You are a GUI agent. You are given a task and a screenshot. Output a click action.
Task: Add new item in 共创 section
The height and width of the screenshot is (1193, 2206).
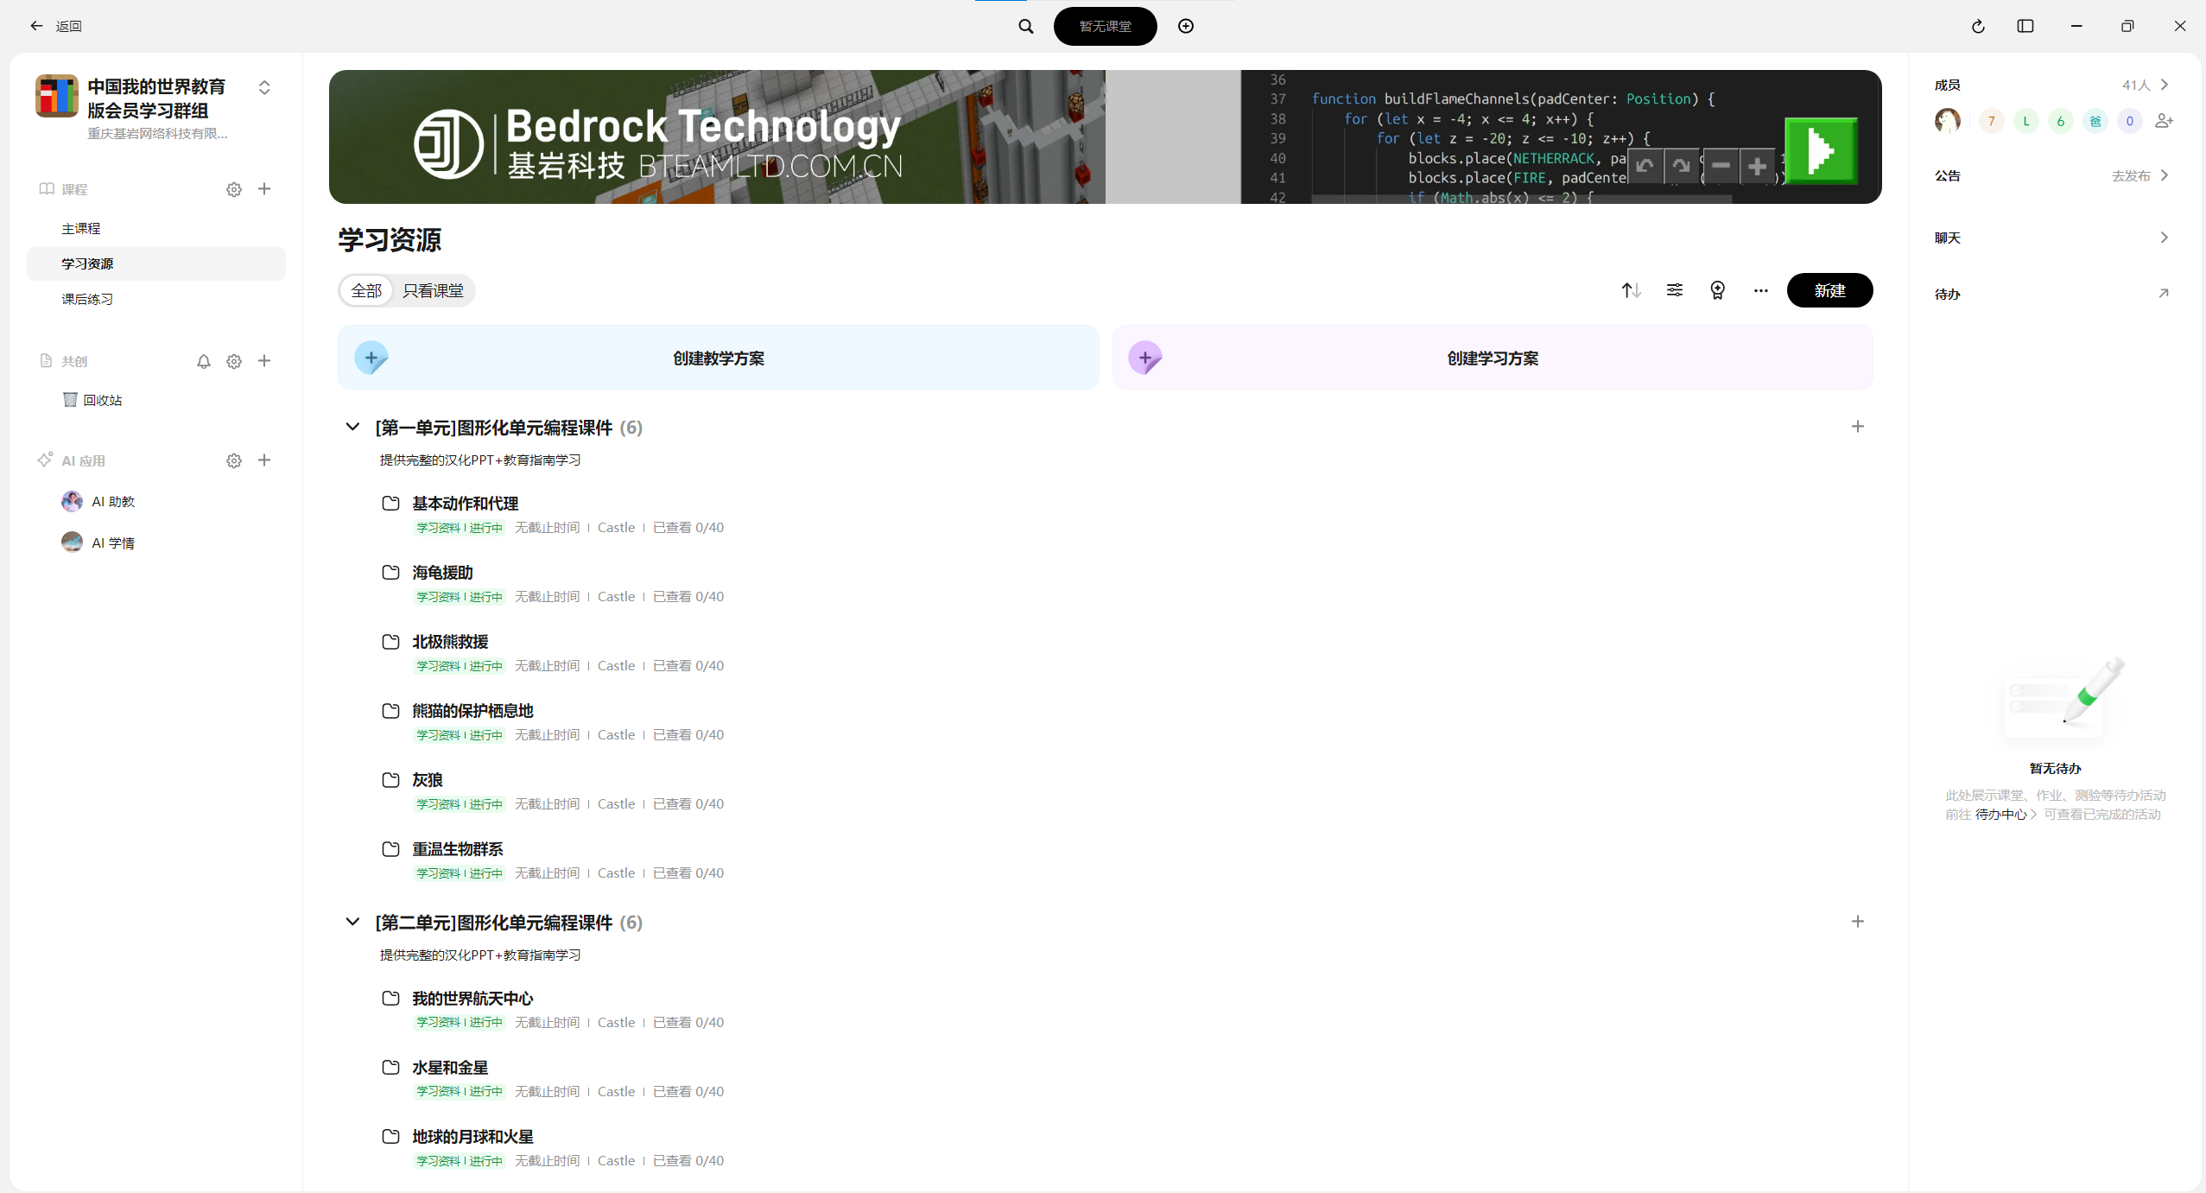coord(264,360)
